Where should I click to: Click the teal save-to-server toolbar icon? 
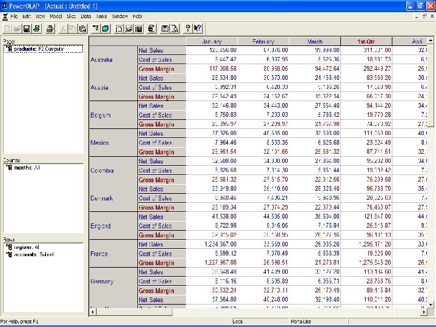click(x=36, y=28)
